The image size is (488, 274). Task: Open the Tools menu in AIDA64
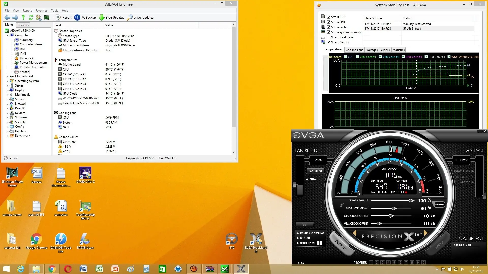[x=54, y=11]
